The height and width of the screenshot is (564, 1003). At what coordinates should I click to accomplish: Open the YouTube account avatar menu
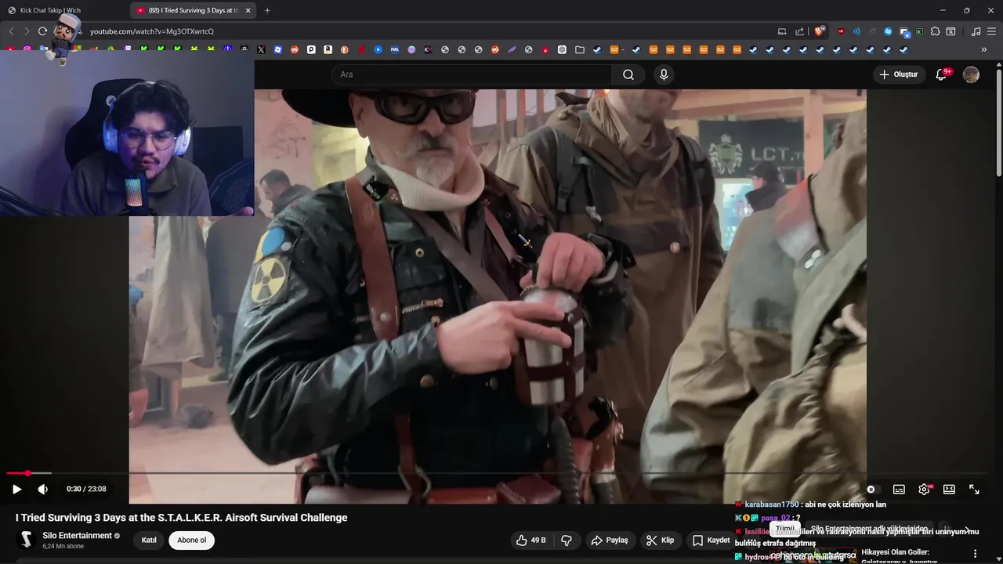pyautogui.click(x=971, y=74)
